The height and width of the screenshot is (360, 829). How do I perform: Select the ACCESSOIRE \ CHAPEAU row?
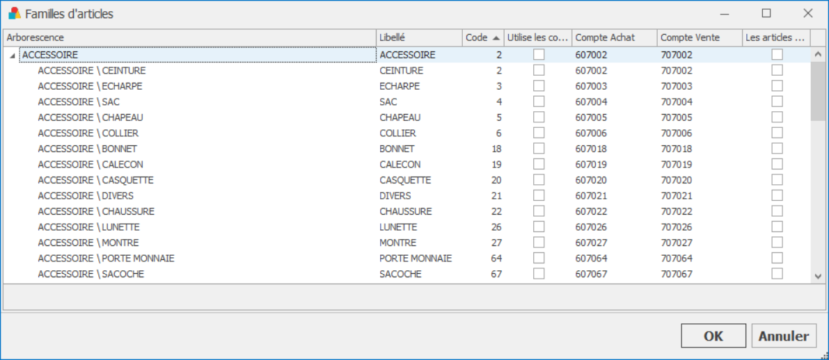[x=406, y=117]
